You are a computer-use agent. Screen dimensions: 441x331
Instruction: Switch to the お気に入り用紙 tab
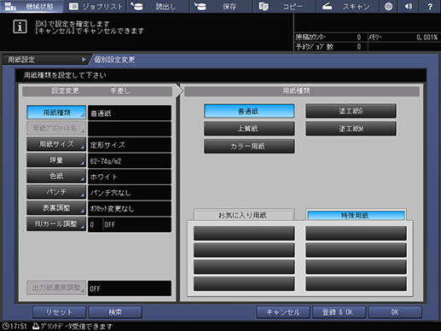[244, 215]
